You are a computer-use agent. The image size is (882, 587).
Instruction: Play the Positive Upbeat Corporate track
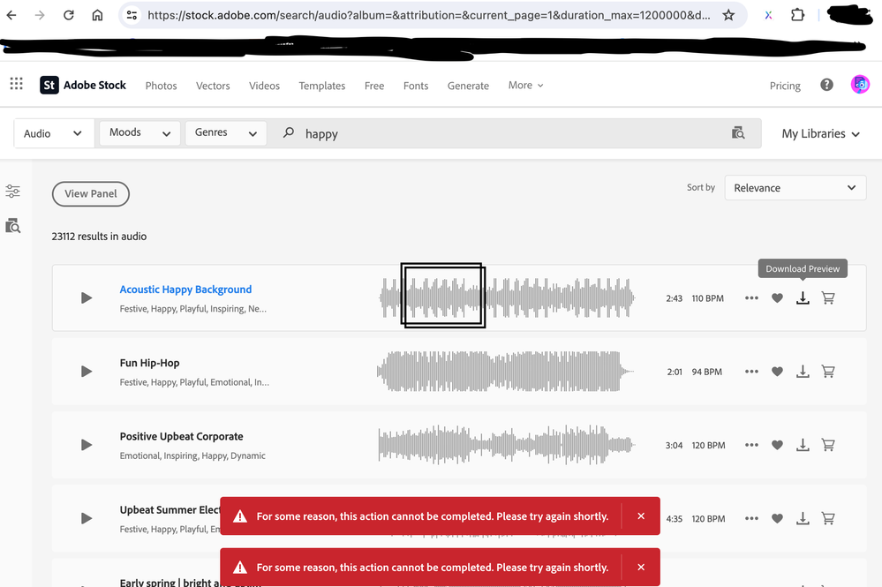(x=87, y=445)
